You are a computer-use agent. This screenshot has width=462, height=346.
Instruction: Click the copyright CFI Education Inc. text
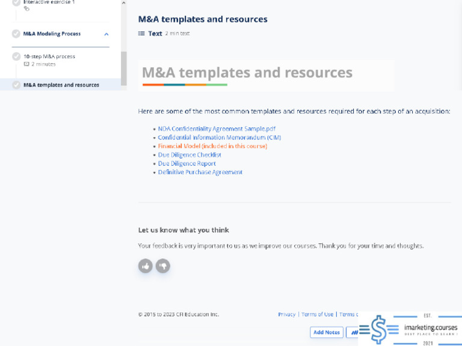coord(179,314)
